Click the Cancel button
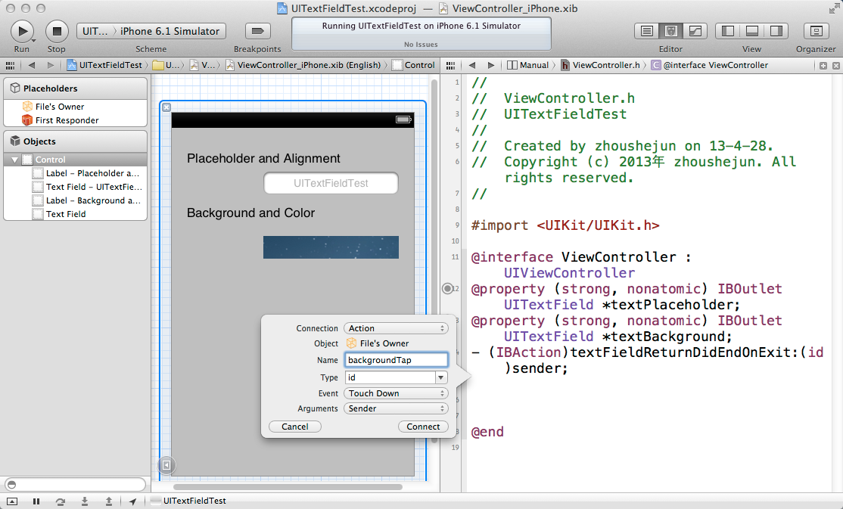The height and width of the screenshot is (509, 843). [x=294, y=427]
